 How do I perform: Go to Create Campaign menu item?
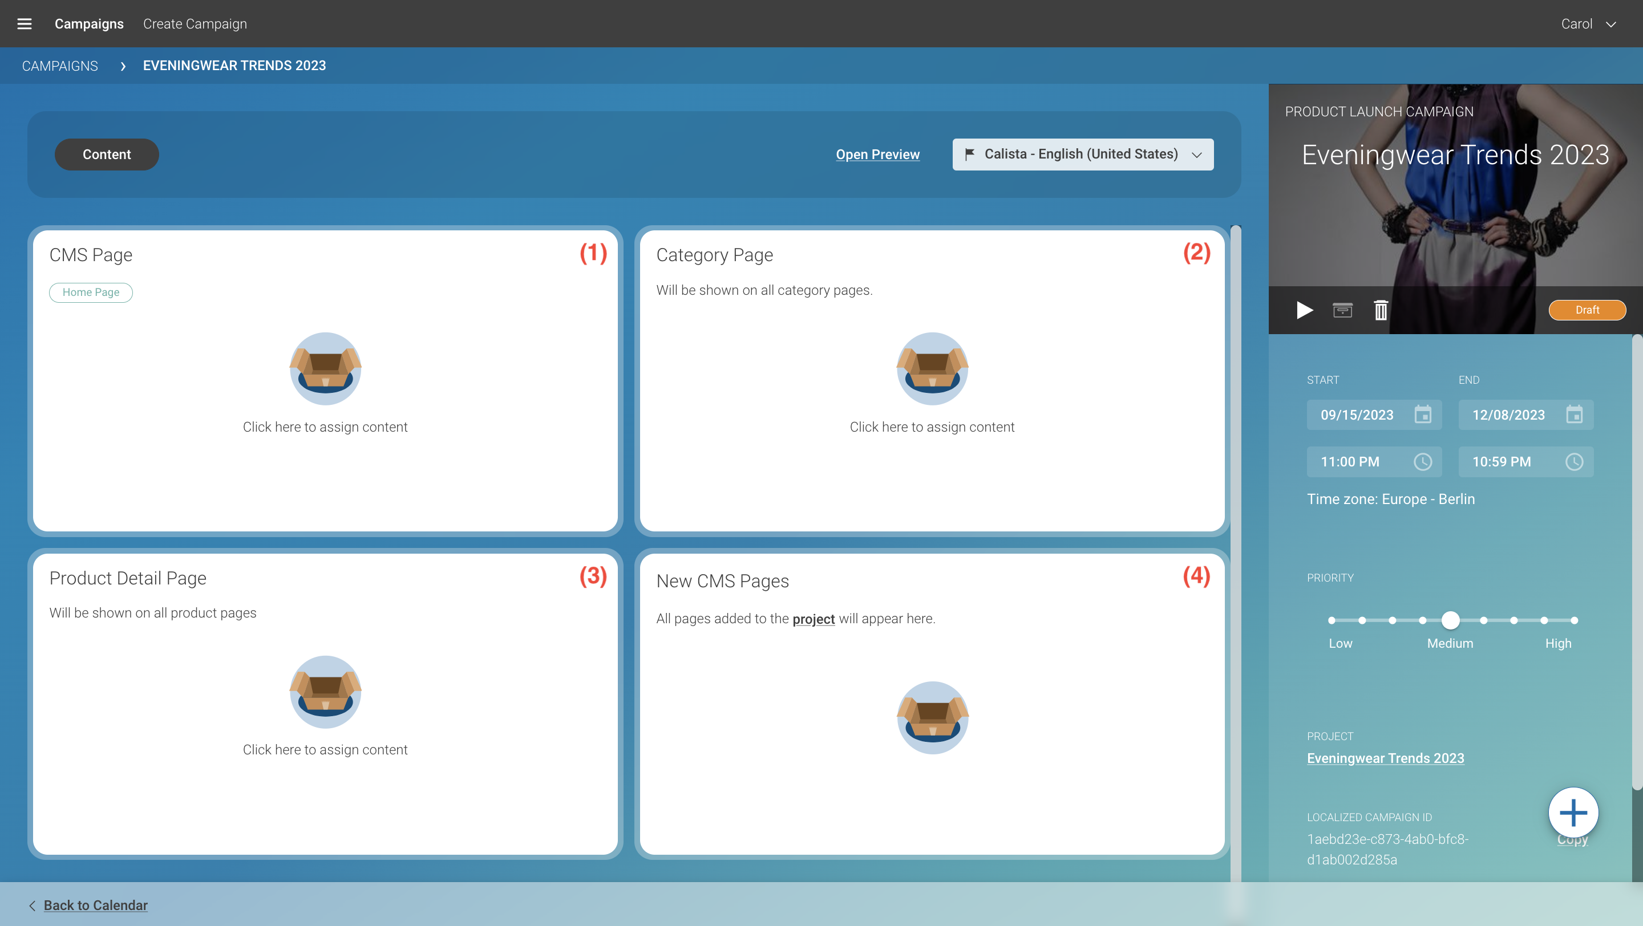pos(195,23)
